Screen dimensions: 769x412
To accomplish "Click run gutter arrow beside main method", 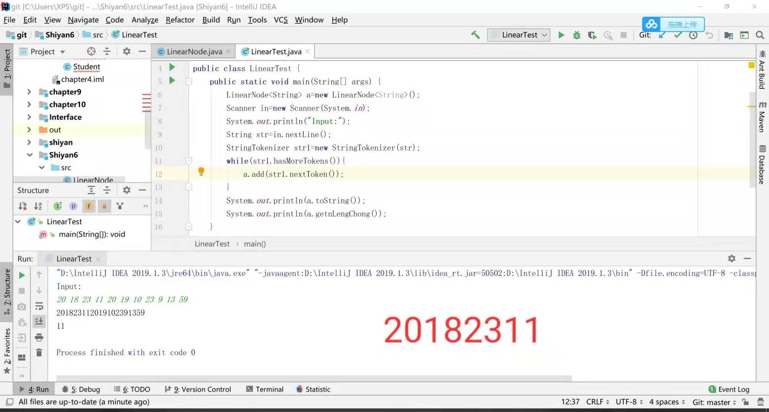I will pyautogui.click(x=172, y=80).
